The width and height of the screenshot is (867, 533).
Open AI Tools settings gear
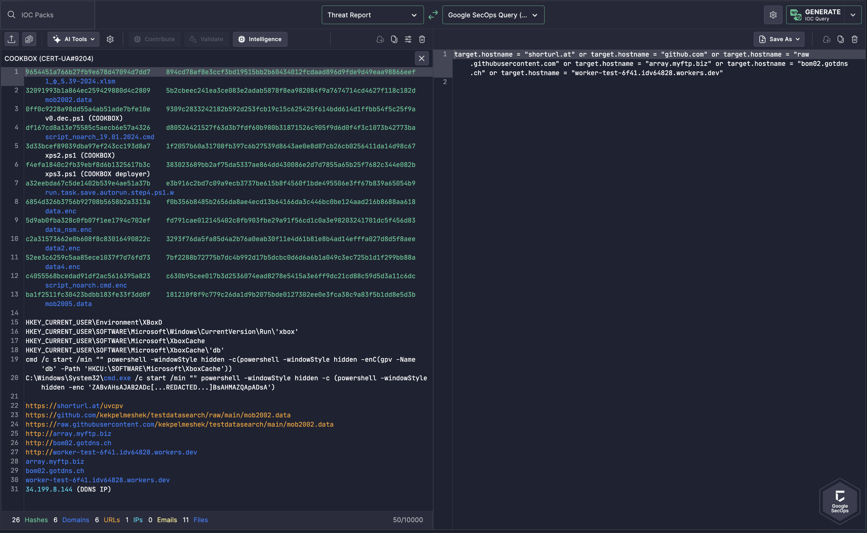[x=110, y=39]
